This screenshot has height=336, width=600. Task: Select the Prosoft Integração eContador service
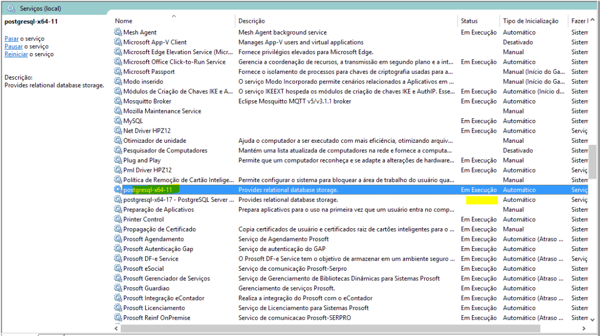click(x=164, y=298)
